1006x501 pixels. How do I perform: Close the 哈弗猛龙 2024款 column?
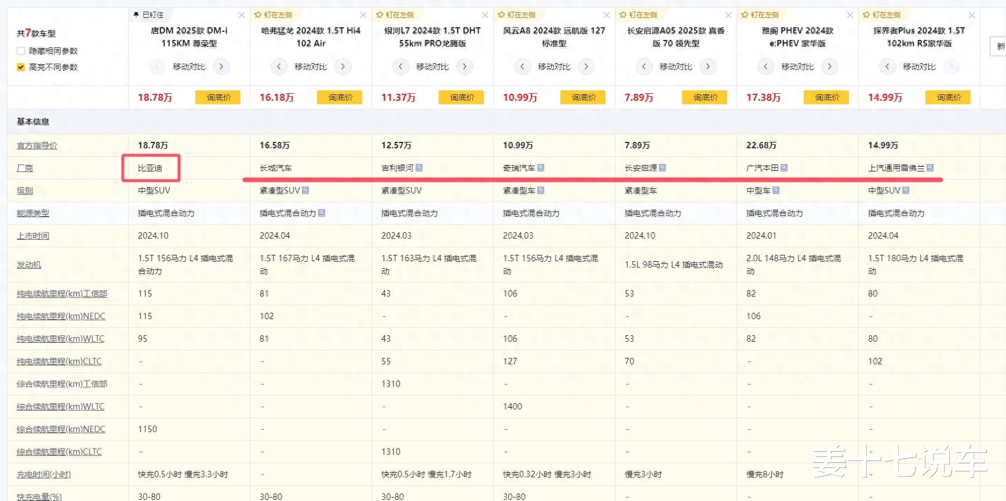(x=363, y=15)
